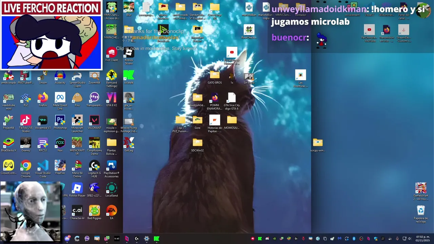Launch VALORANT from the desktop
The height and width of the screenshot is (244, 434).
94,122
